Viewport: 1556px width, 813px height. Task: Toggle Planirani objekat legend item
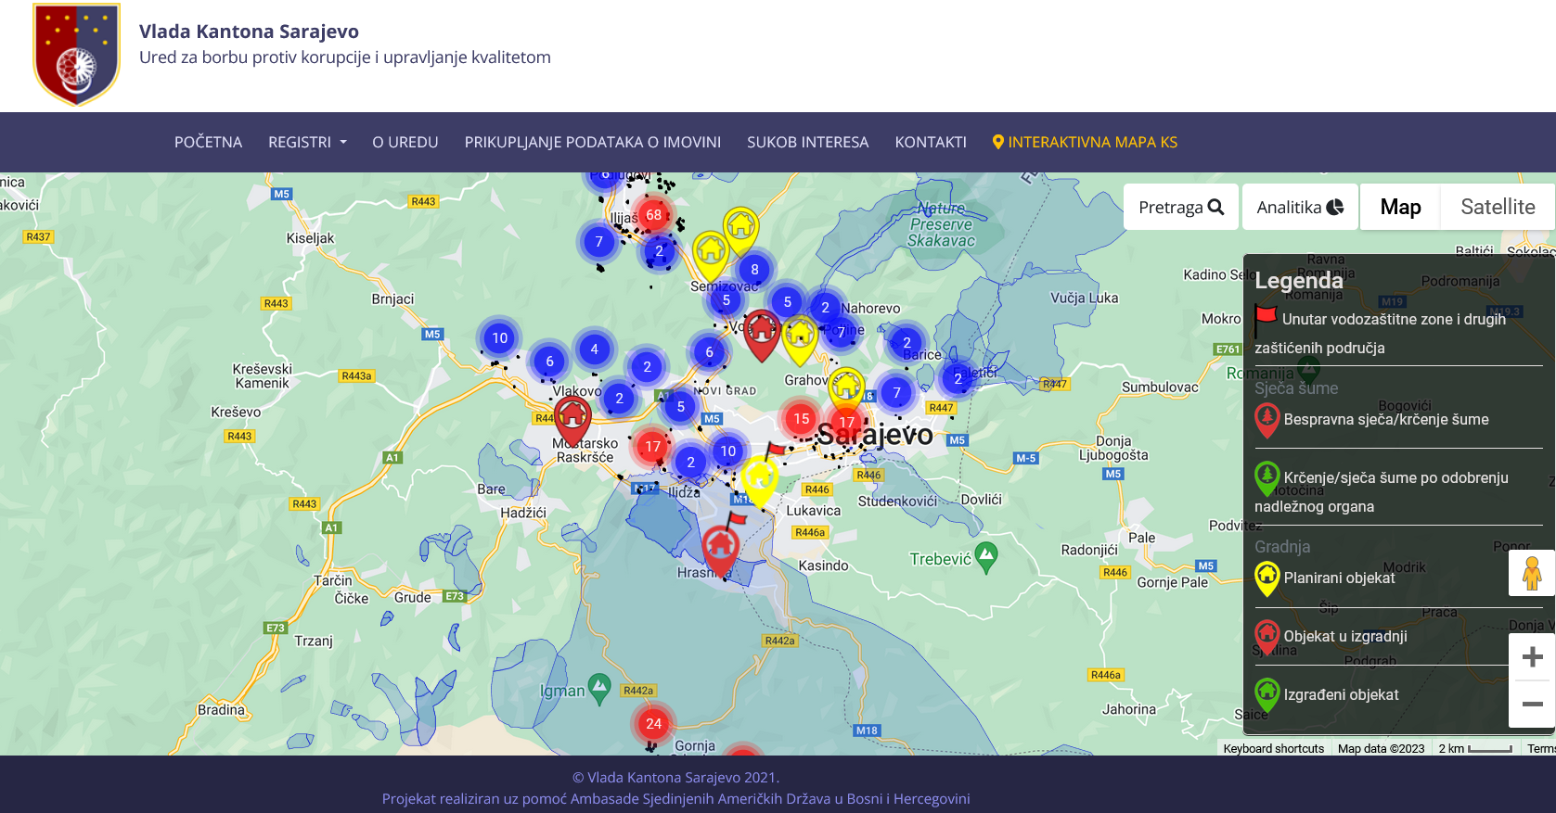1338,578
